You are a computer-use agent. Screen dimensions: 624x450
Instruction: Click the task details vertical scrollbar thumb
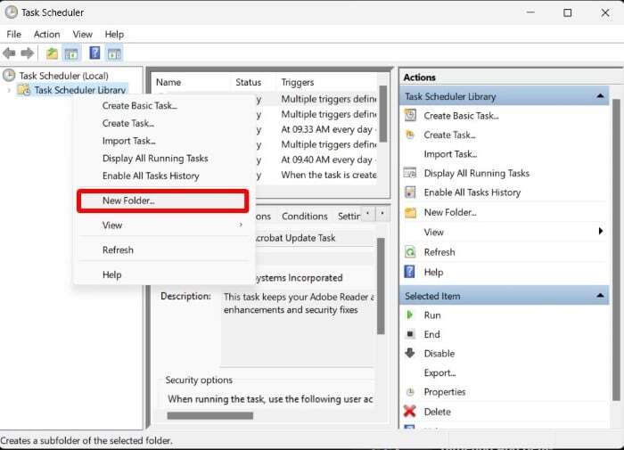(x=381, y=286)
